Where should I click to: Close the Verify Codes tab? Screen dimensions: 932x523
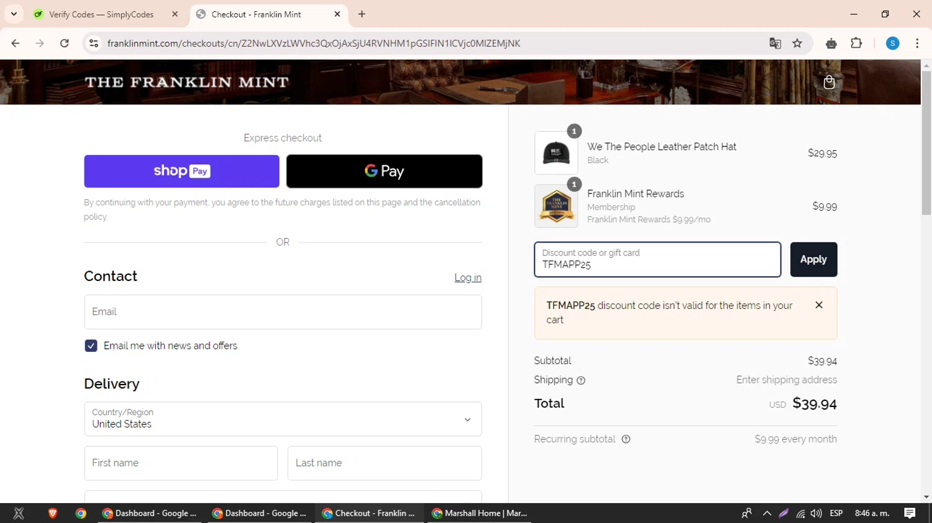[x=175, y=14]
